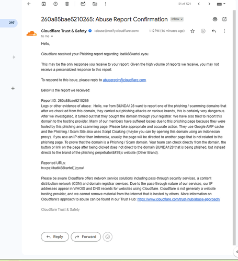Star the Cloudflare message
Image resolution: width=238 pixels, height=261 pixels.
[192, 31]
